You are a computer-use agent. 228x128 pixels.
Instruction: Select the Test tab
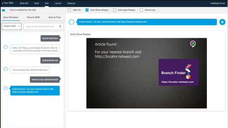(x=47, y=3)
